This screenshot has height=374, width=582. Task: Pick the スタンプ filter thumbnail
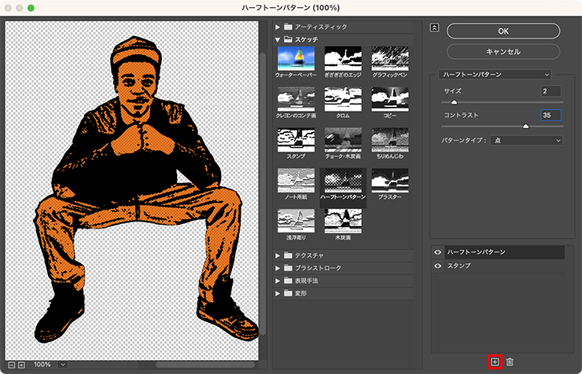point(295,141)
